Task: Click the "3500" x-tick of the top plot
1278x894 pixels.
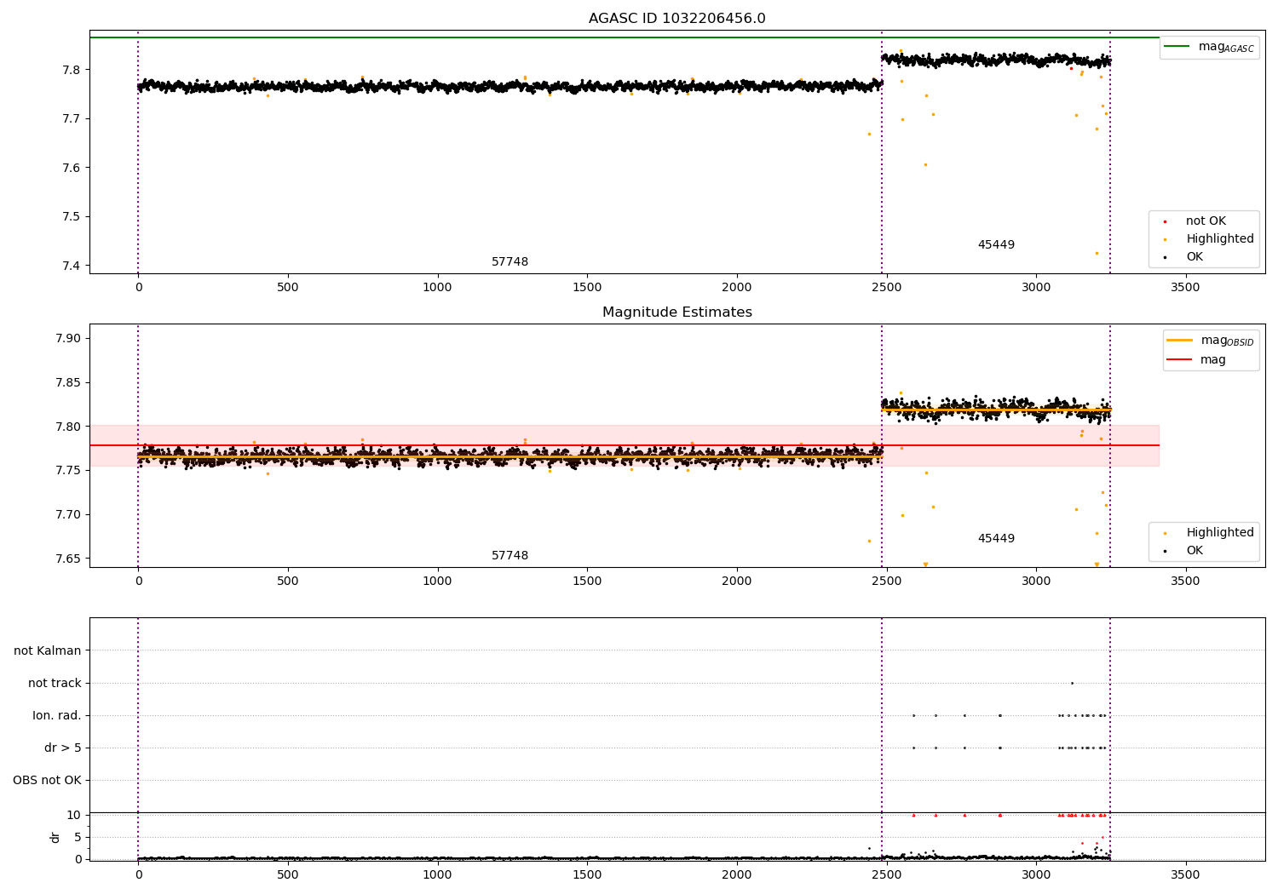Action: [1185, 288]
